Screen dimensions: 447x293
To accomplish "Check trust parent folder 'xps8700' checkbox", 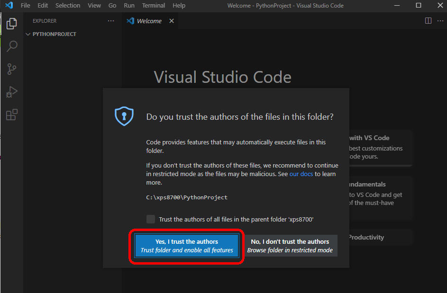I will [151, 219].
